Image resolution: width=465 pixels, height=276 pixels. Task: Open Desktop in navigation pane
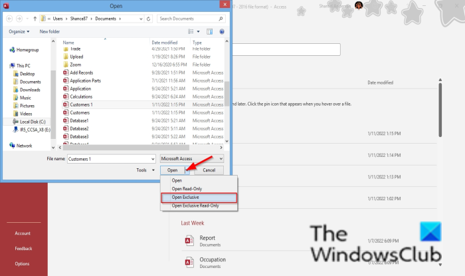(24, 74)
